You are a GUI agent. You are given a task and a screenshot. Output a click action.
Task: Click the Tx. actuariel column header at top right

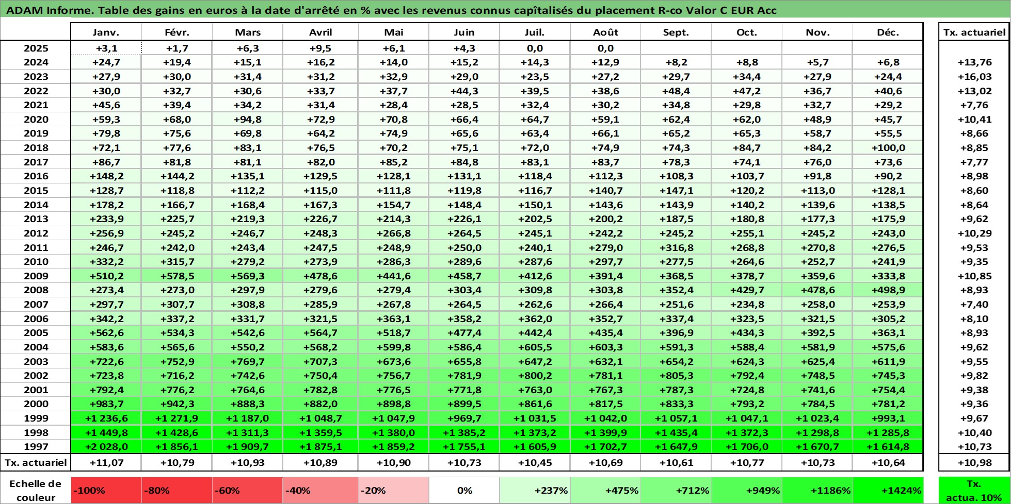tap(974, 32)
